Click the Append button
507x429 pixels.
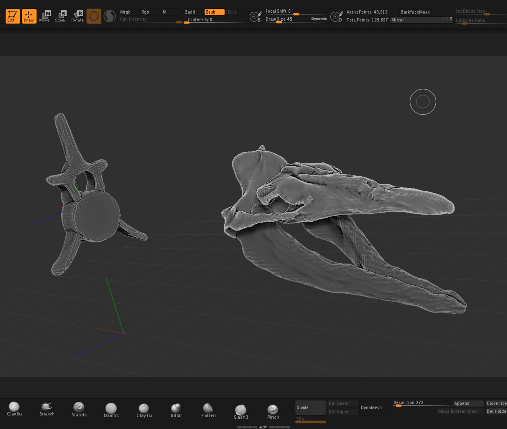tap(468, 403)
